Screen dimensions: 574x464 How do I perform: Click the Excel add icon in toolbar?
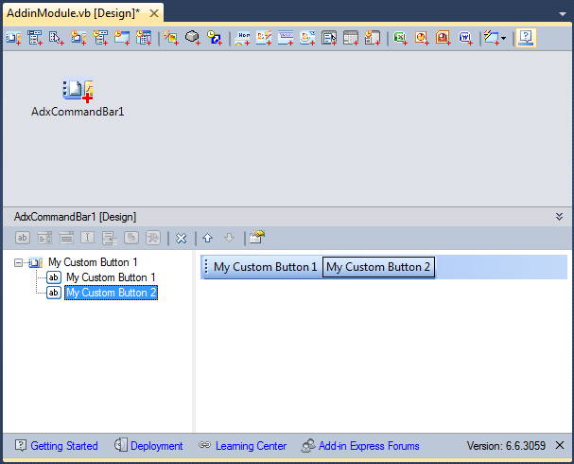coord(400,38)
